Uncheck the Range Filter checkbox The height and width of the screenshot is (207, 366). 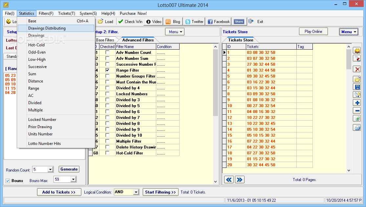[x=107, y=70]
